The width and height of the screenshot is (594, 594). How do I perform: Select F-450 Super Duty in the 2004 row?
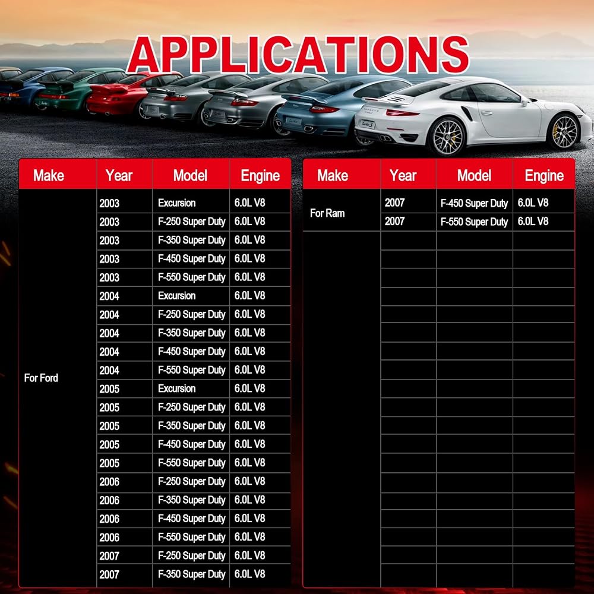[192, 352]
